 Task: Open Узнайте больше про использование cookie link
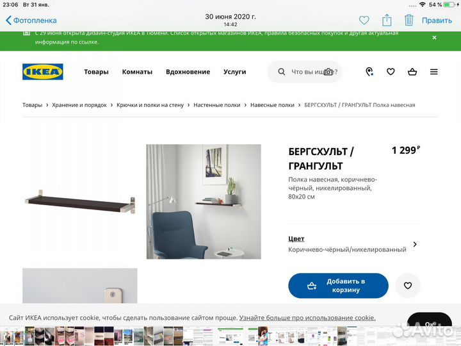coord(307,318)
